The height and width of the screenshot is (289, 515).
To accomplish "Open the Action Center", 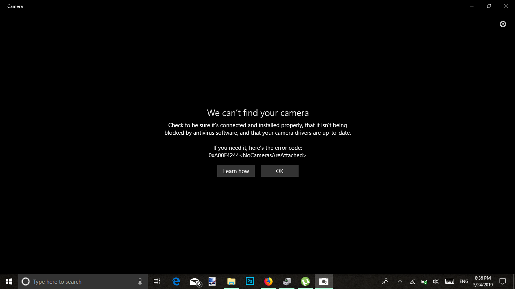I will point(503,281).
